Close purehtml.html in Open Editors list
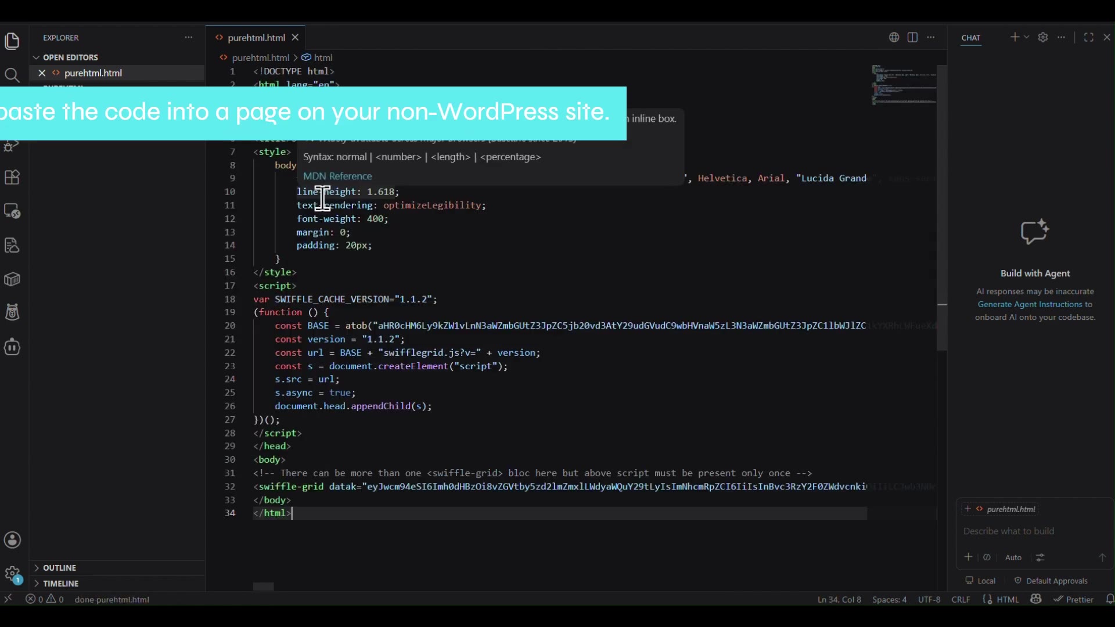1115x627 pixels. 42,73
